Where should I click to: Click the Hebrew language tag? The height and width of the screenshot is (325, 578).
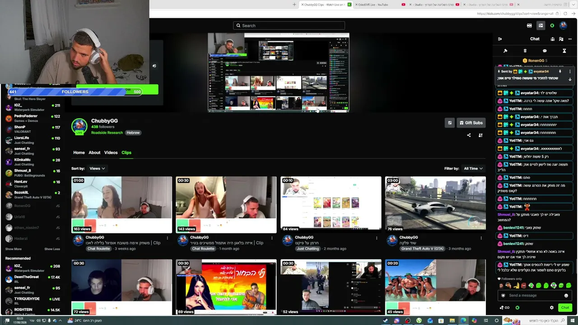pyautogui.click(x=133, y=133)
